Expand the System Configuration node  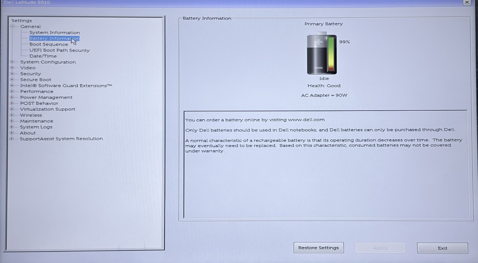(x=12, y=62)
